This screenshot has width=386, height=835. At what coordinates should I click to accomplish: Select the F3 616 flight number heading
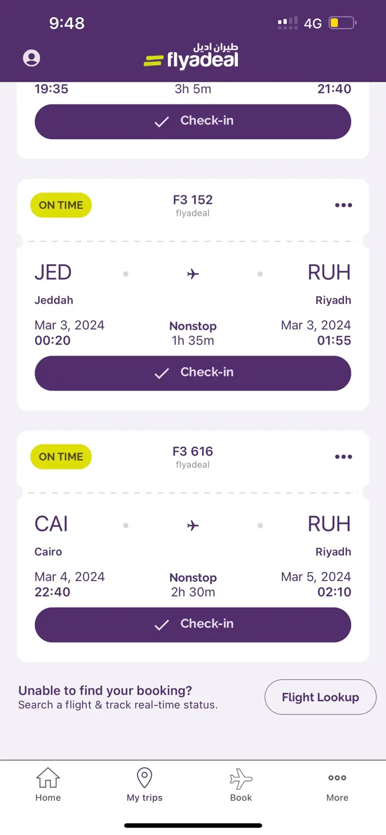[193, 452]
